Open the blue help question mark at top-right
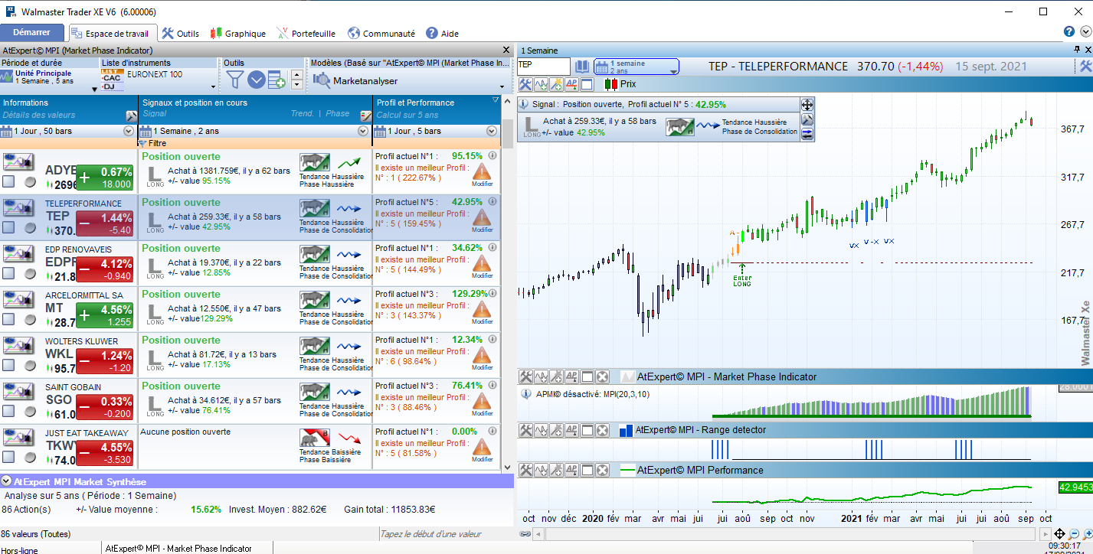The width and height of the screenshot is (1093, 554). [1069, 32]
